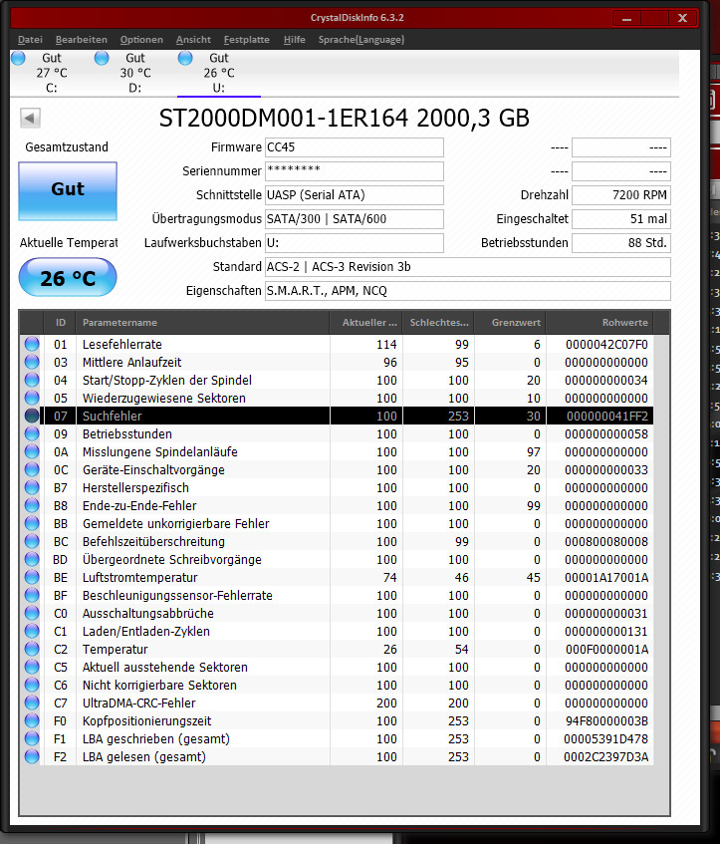Open the Datei menu

click(x=30, y=39)
